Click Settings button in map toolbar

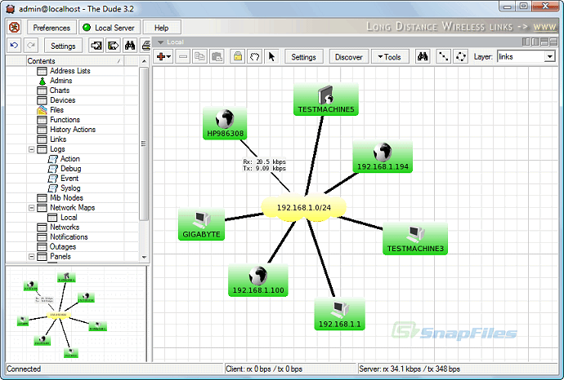click(303, 57)
